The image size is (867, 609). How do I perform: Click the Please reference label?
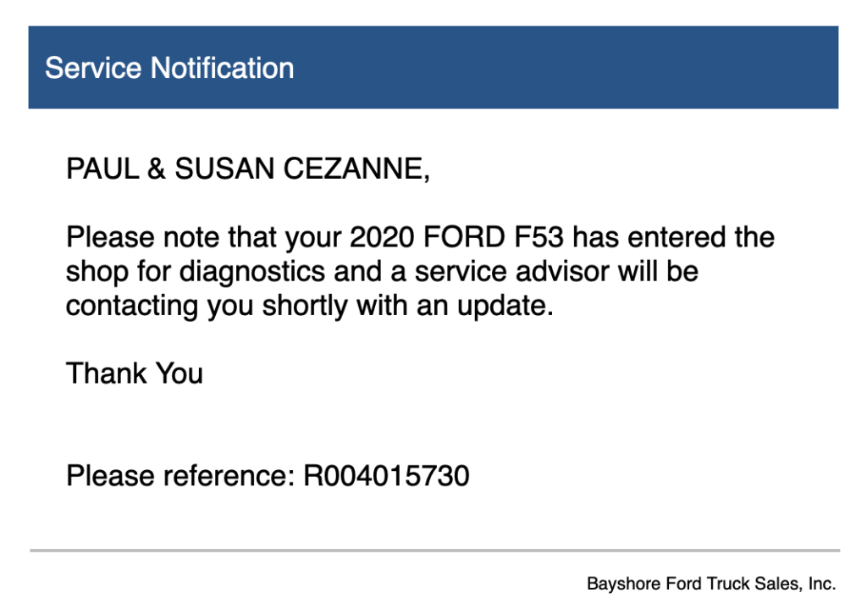click(x=181, y=476)
